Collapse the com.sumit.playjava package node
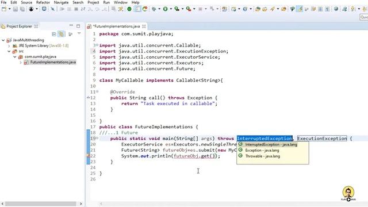Screen dimensions: 368x207 point(15,57)
